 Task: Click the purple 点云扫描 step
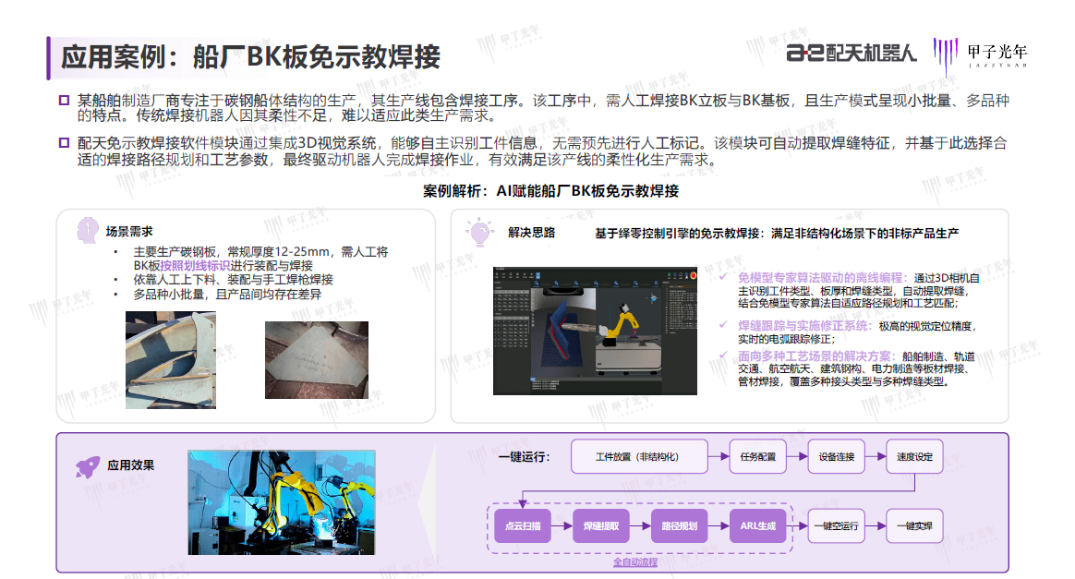click(523, 526)
